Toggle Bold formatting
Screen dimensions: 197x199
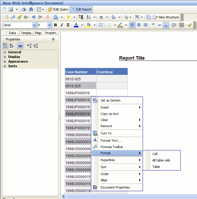point(55,25)
